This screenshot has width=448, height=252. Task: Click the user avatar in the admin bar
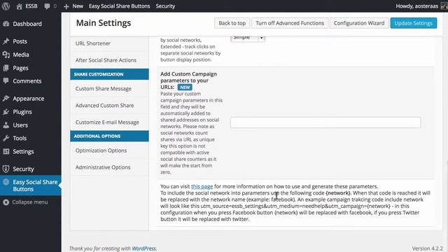point(444,6)
